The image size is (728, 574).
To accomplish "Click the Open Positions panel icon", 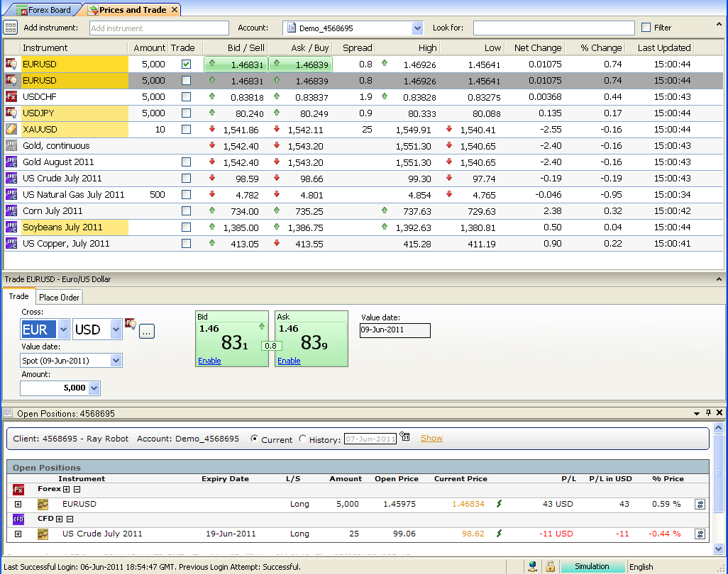I will (8, 413).
